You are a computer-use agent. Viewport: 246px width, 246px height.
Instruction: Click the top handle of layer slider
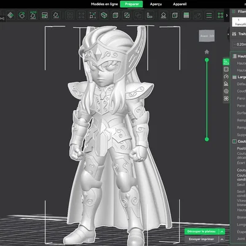[207, 60]
